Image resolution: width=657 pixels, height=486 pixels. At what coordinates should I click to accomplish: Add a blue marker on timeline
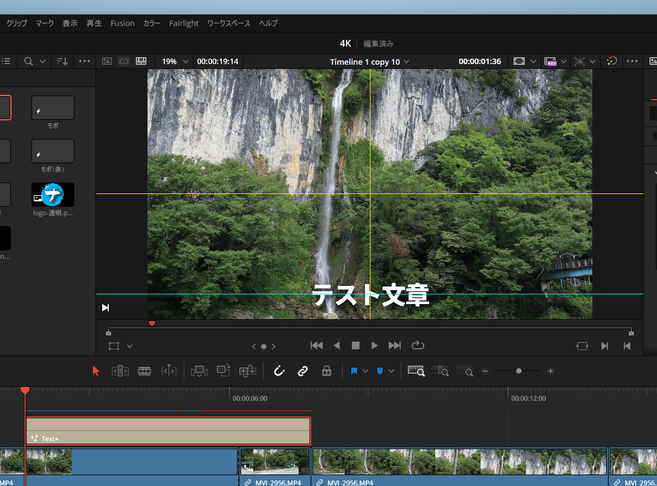pyautogui.click(x=380, y=371)
